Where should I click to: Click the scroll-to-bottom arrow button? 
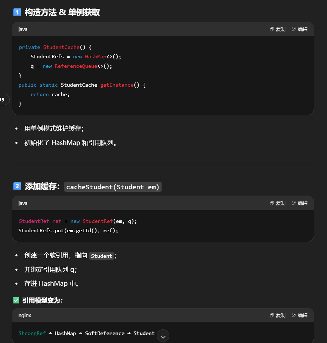pos(163,336)
